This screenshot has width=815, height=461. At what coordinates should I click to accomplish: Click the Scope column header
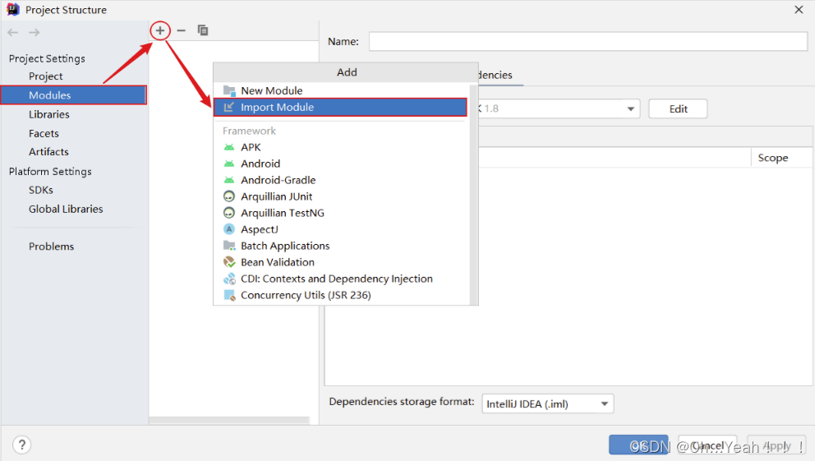tap(773, 158)
